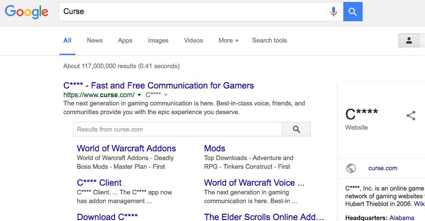Click the C**** knowledge panel title
Screen dimensions: 425x221
coord(362,114)
